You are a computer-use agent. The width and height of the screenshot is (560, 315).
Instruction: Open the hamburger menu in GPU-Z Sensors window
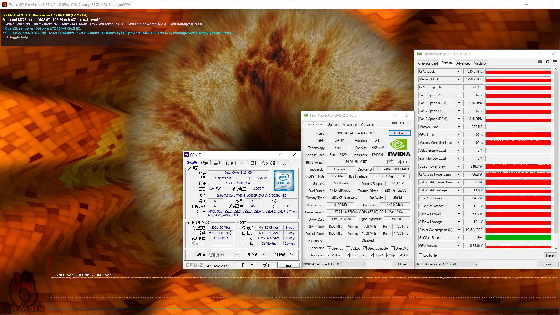555,62
